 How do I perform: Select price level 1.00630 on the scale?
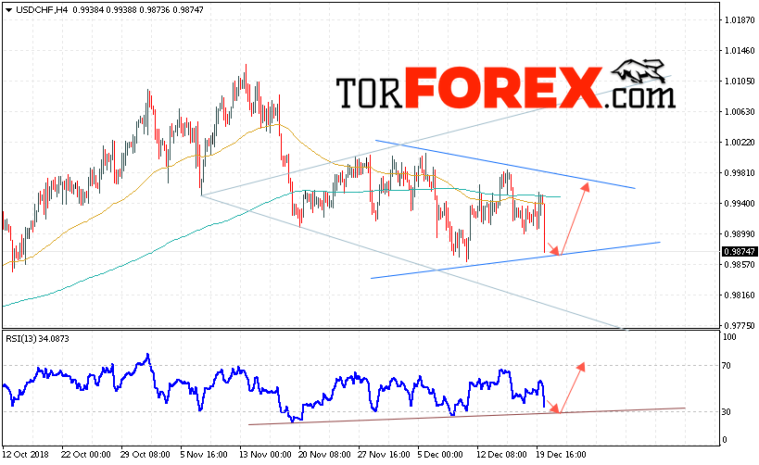point(740,111)
